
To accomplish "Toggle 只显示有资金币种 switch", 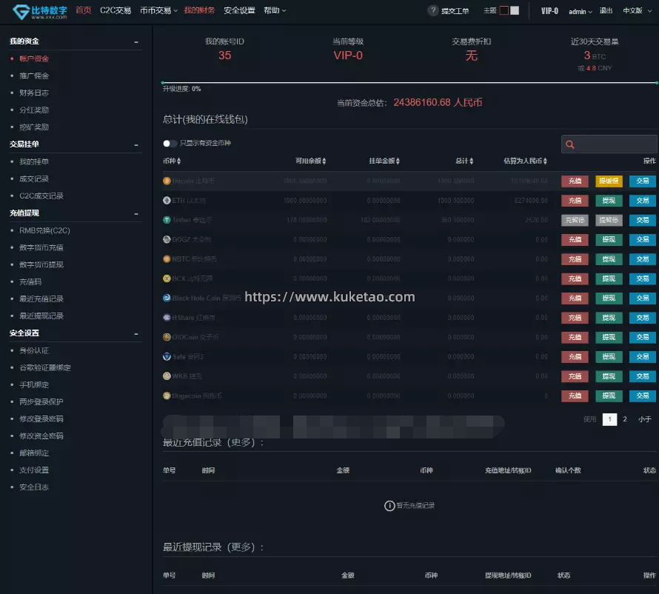I will click(170, 144).
